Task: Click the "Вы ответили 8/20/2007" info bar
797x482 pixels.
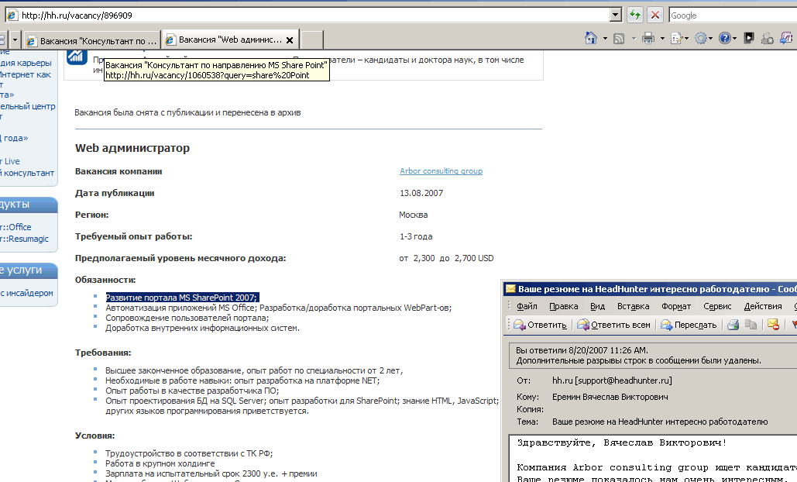Action: coord(653,356)
